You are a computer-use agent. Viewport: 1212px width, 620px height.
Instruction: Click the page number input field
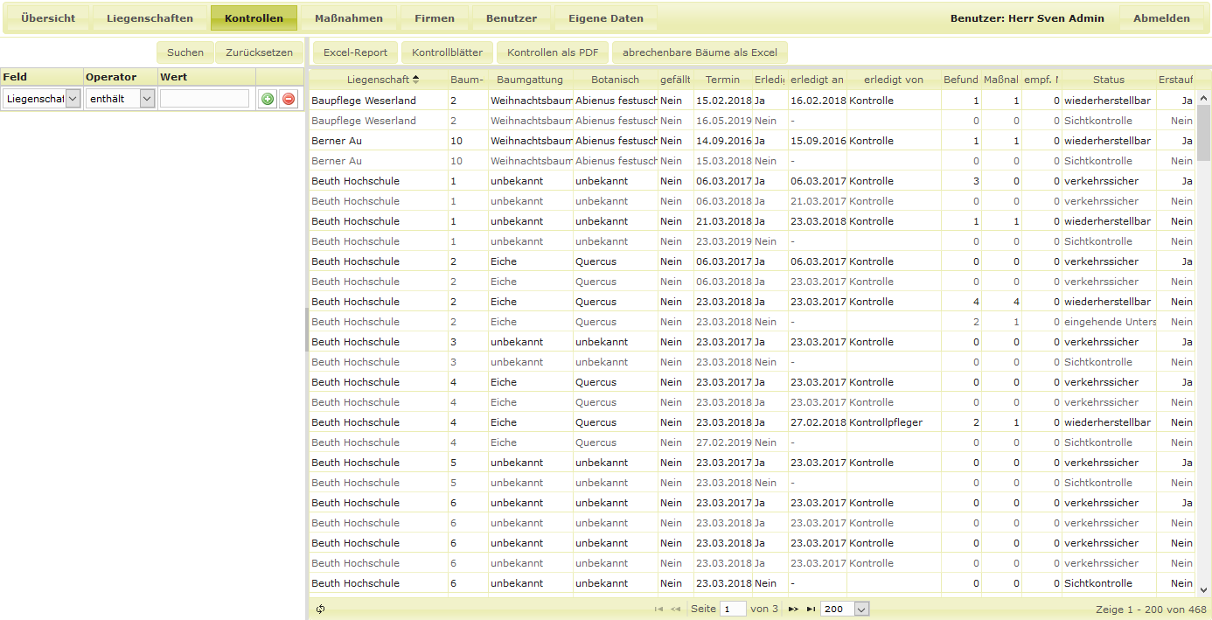tap(733, 609)
